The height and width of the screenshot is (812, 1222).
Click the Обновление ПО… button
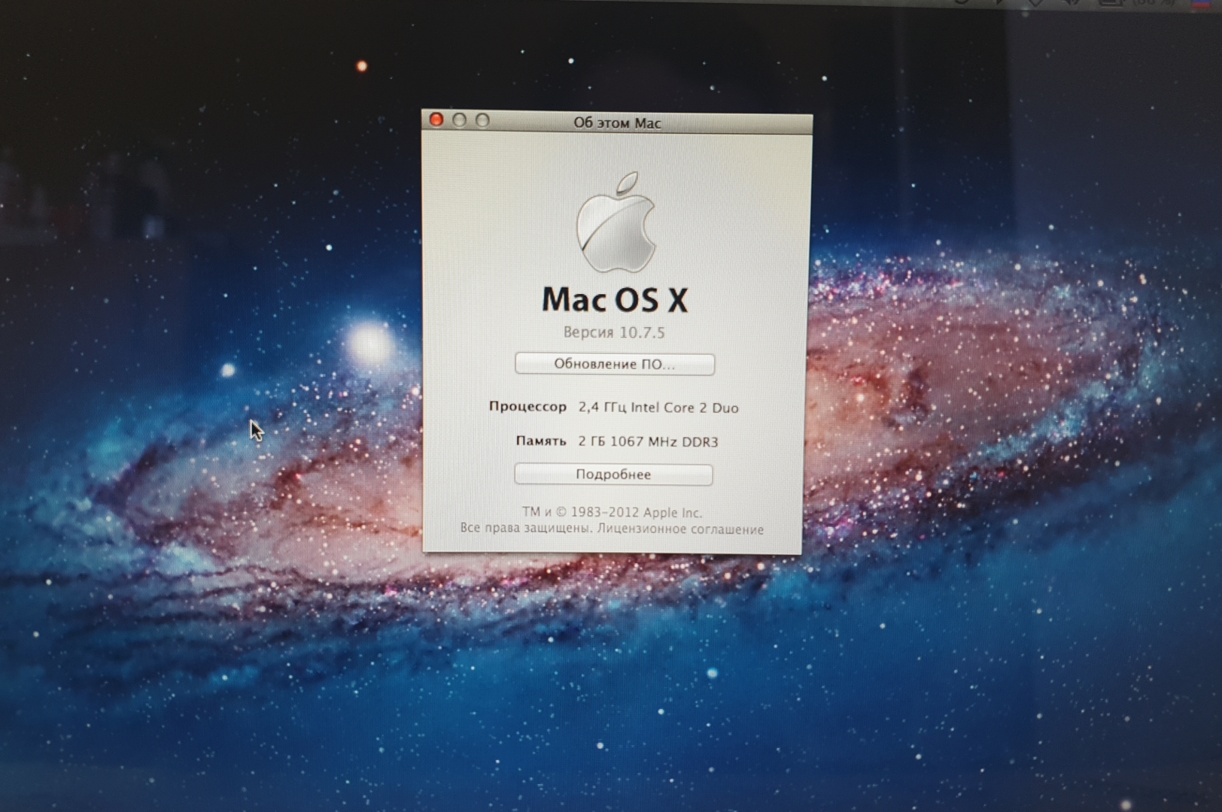pyautogui.click(x=615, y=364)
